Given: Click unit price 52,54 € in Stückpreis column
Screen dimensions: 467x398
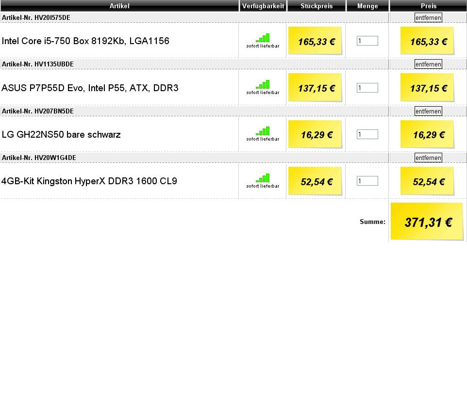Looking at the screenshot, I should pos(315,181).
